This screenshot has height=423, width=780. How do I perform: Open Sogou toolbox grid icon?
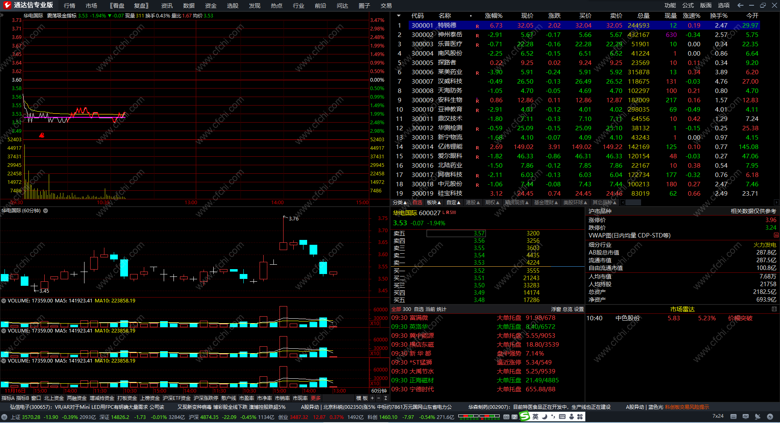(x=580, y=417)
